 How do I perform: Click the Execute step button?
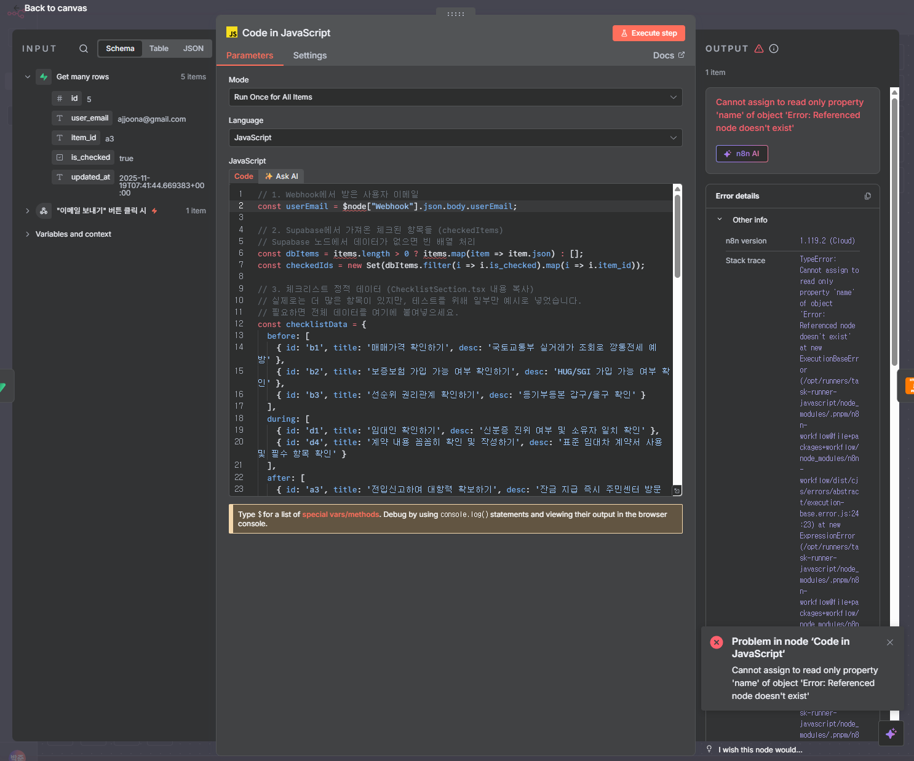648,33
